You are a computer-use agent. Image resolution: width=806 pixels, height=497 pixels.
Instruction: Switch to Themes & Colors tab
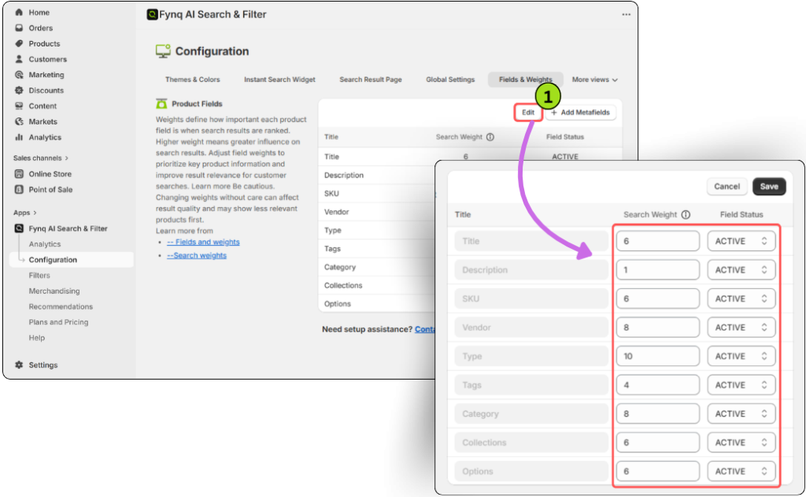192,80
